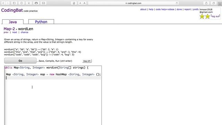
Task: Mail this page using the envelope icon
Action: click(x=43, y=3)
